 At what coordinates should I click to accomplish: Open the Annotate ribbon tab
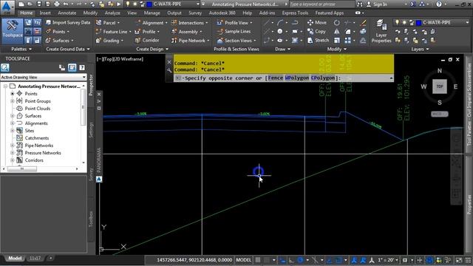pos(67,13)
